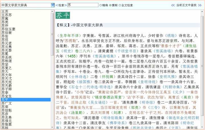
Task: Select 苏彦 in the entry list
Action: pyautogui.click(x=5, y=114)
